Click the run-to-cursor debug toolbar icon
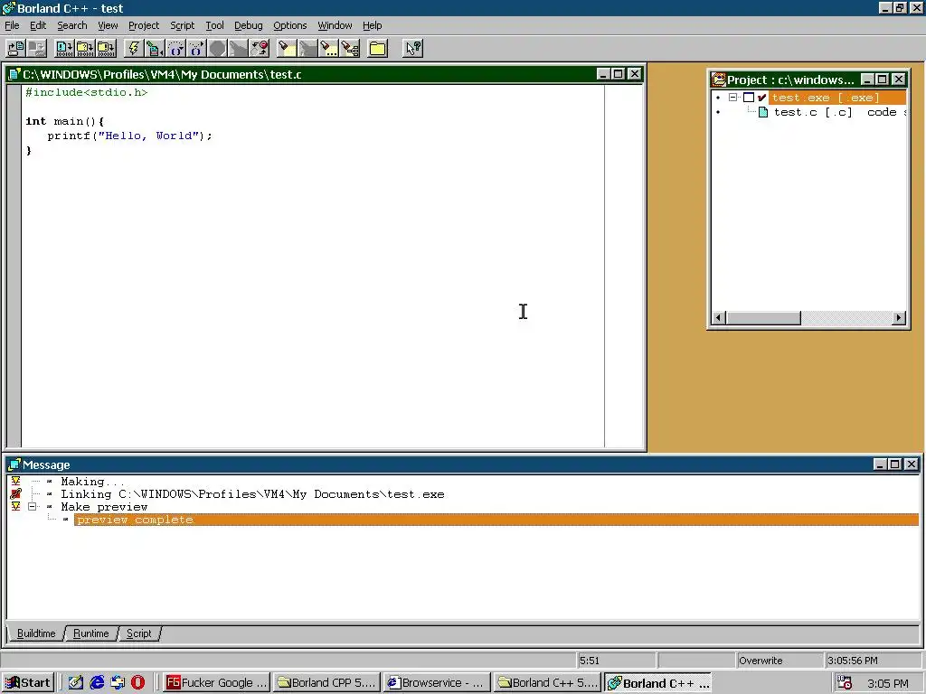This screenshot has height=694, width=926. point(156,49)
